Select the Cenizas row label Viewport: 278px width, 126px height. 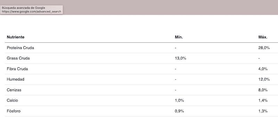click(x=14, y=90)
